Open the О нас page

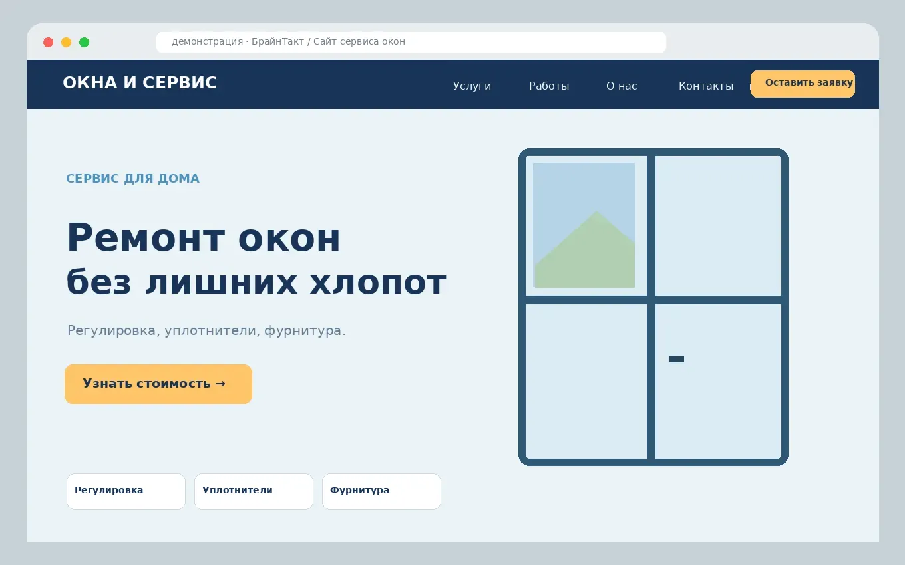coord(622,86)
